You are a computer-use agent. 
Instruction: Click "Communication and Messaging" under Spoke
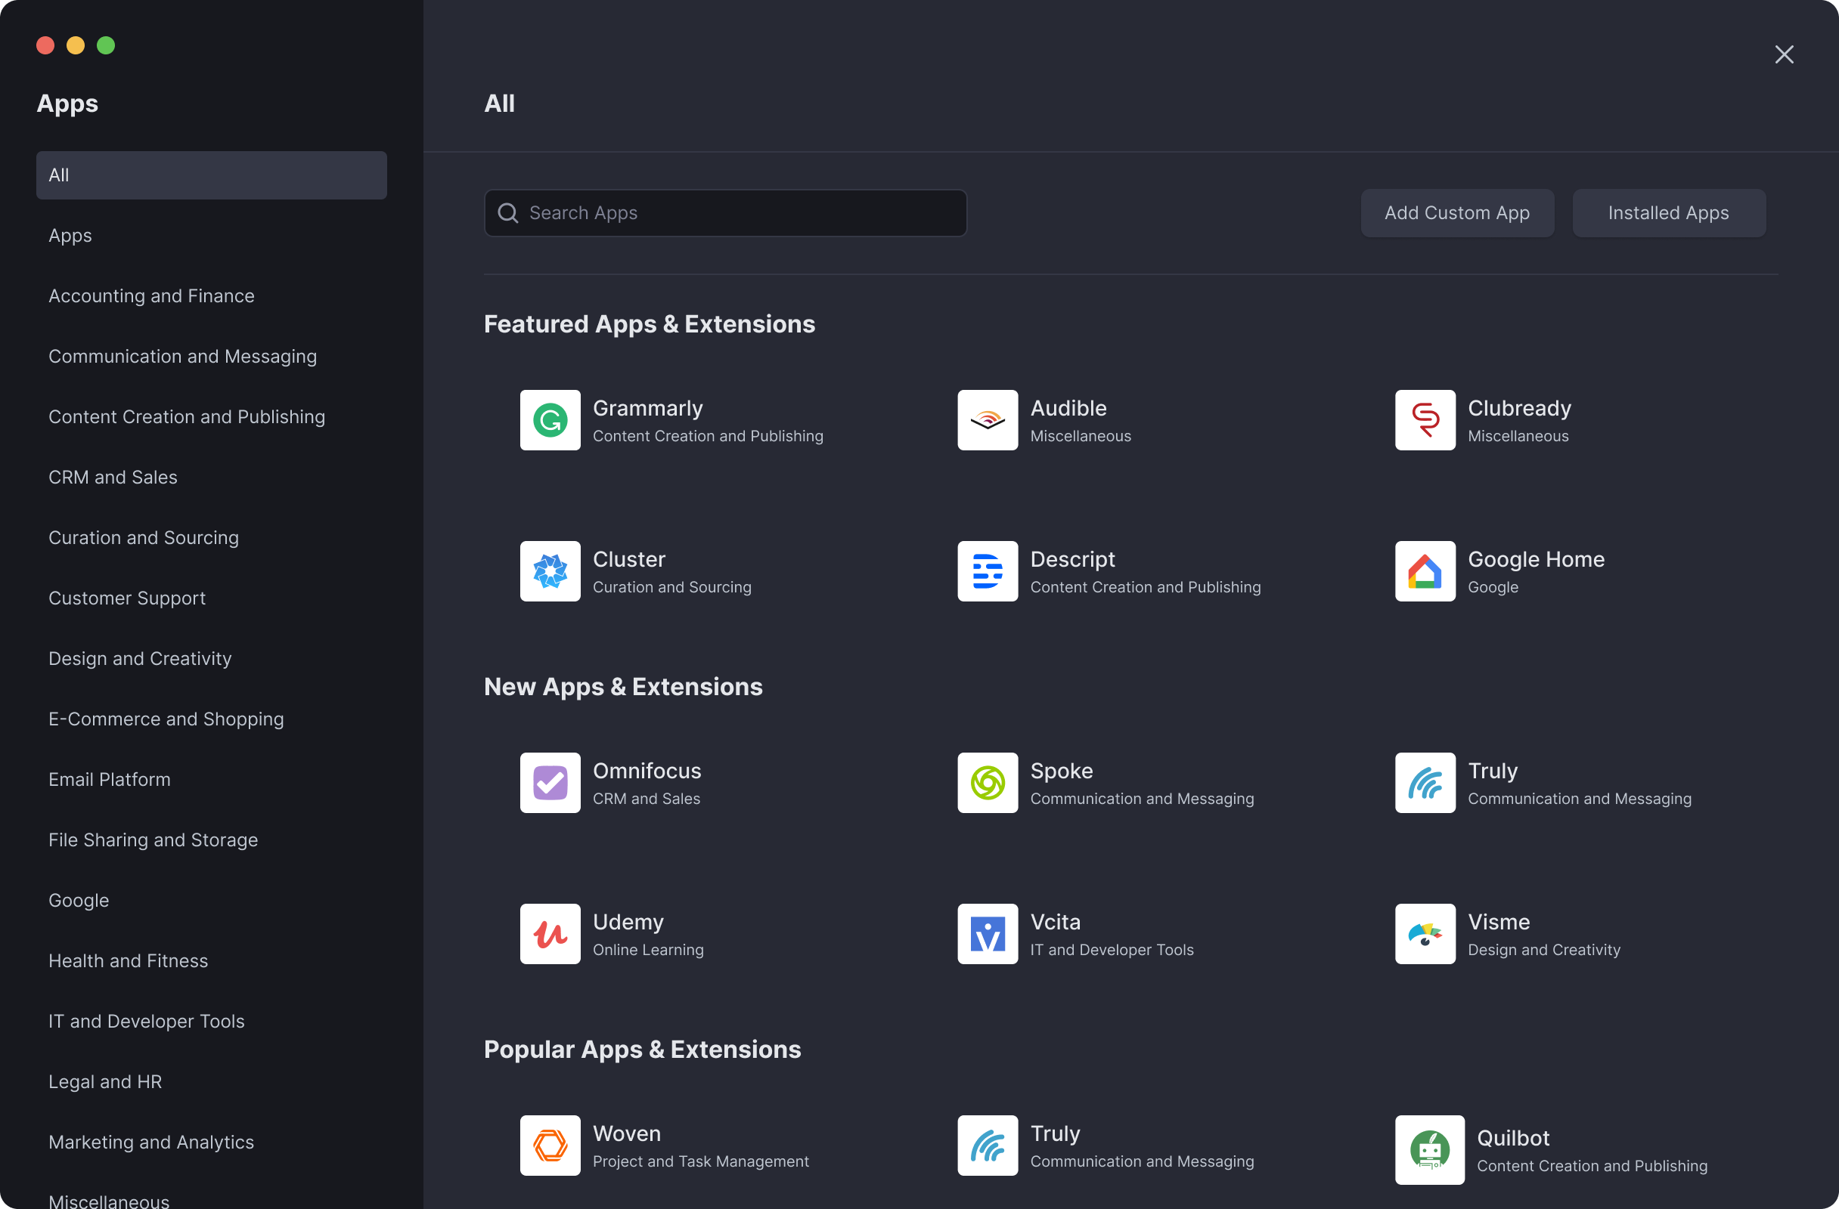pos(1142,799)
